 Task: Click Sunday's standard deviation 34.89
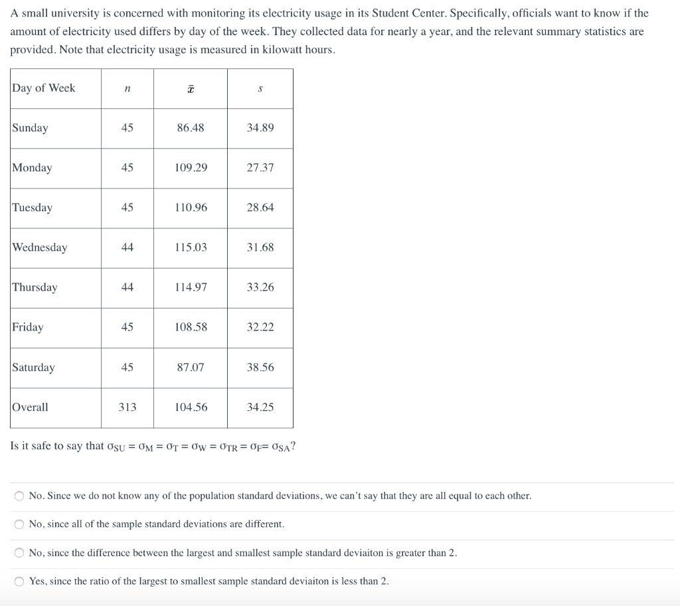click(x=260, y=128)
